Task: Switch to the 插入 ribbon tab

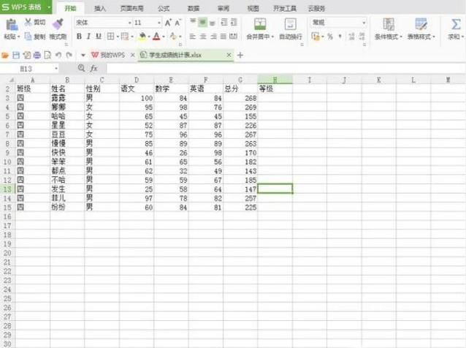Action: click(x=100, y=8)
